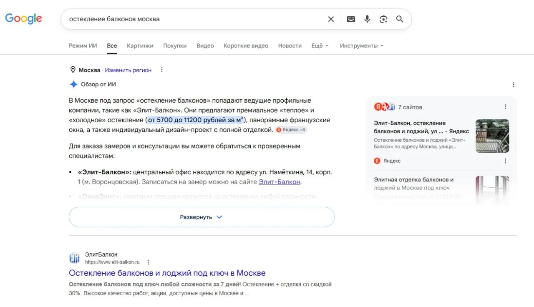The image size is (534, 307).
Task: Select the Все tab
Action: click(x=112, y=46)
